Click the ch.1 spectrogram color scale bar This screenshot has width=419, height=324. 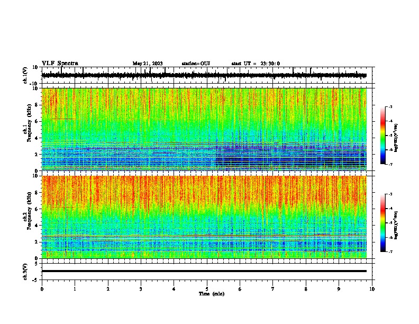click(382, 136)
